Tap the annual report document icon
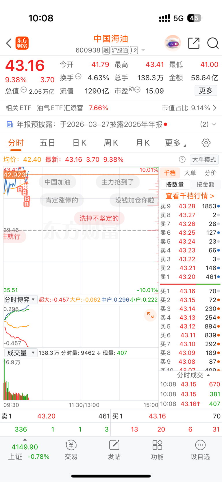 (10, 124)
